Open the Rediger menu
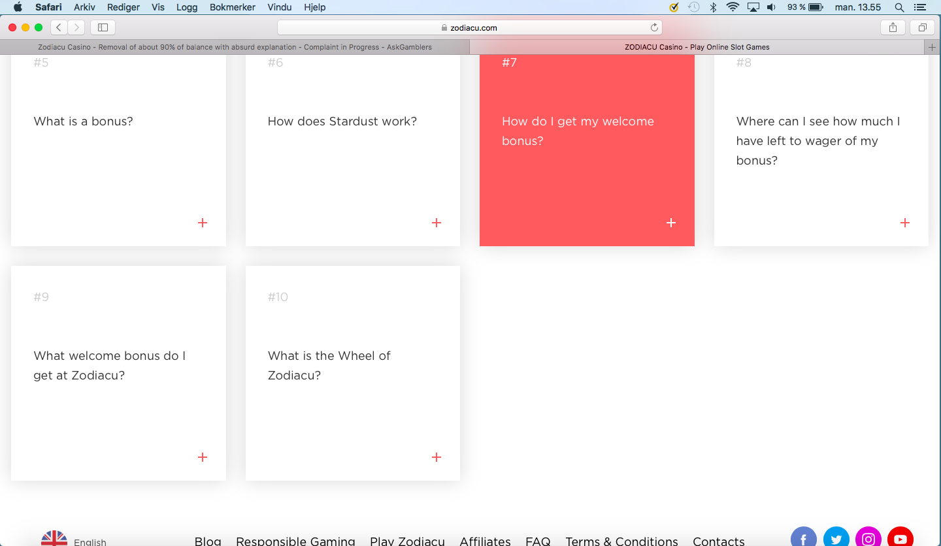 124,7
